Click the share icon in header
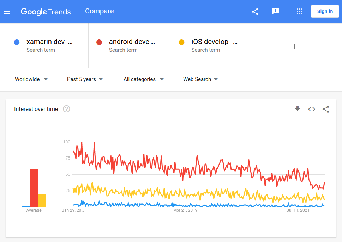This screenshot has width=342, height=242. tap(255, 11)
